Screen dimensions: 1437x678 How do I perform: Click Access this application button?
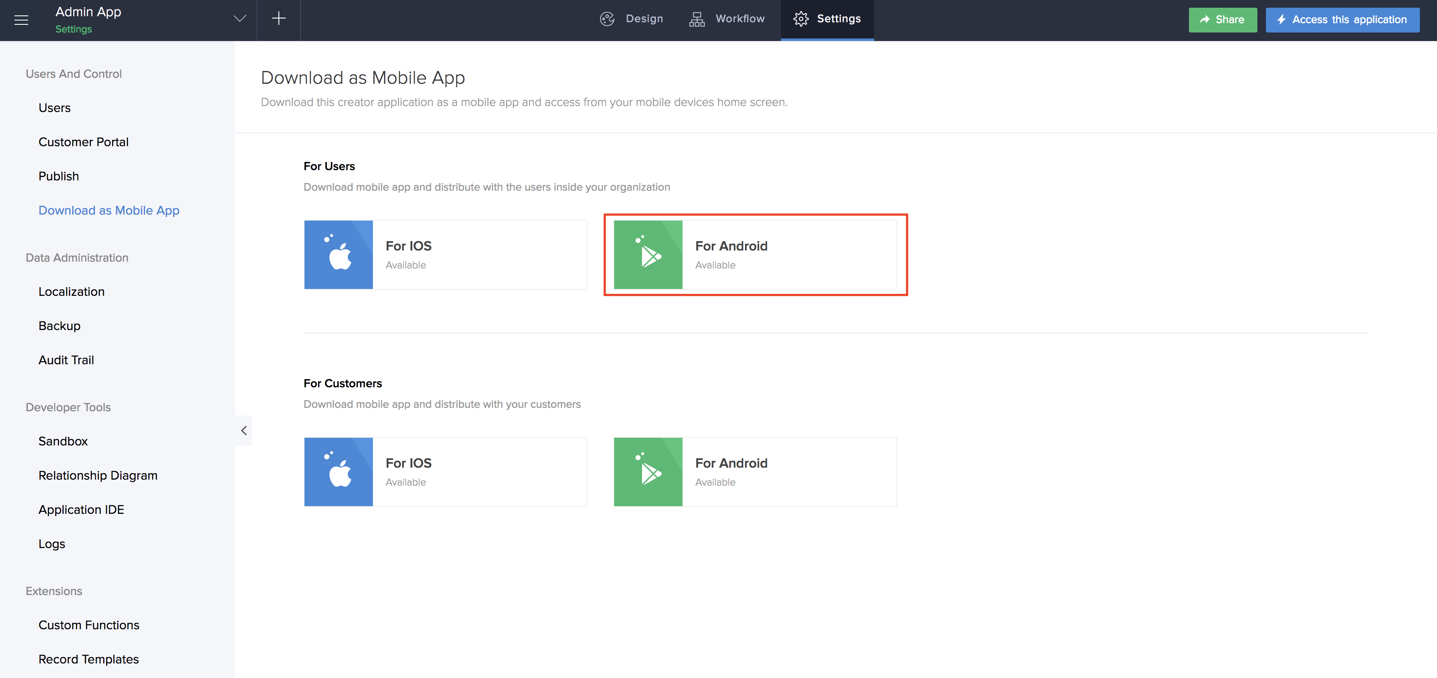[1342, 20]
